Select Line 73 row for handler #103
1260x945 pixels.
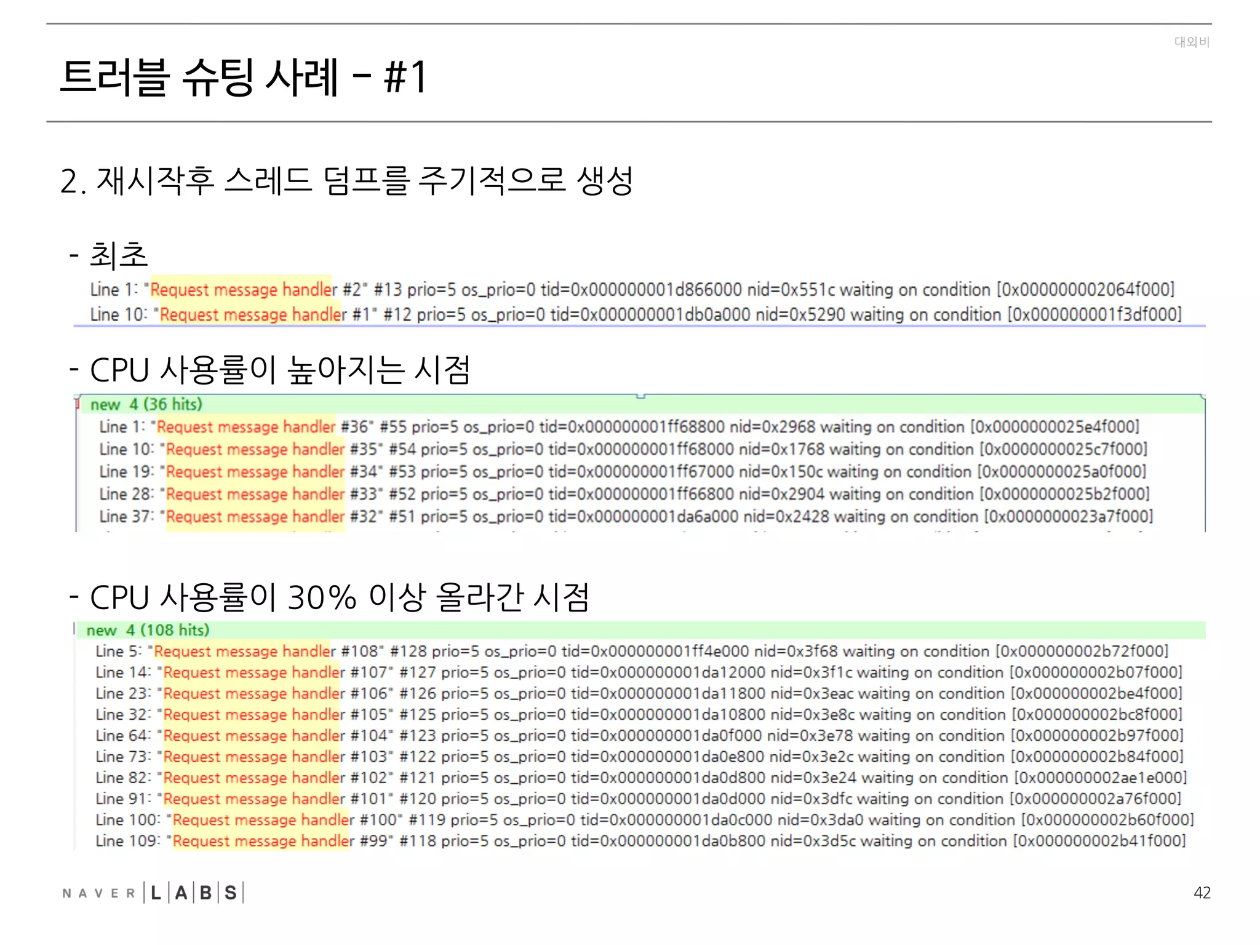pos(639,756)
